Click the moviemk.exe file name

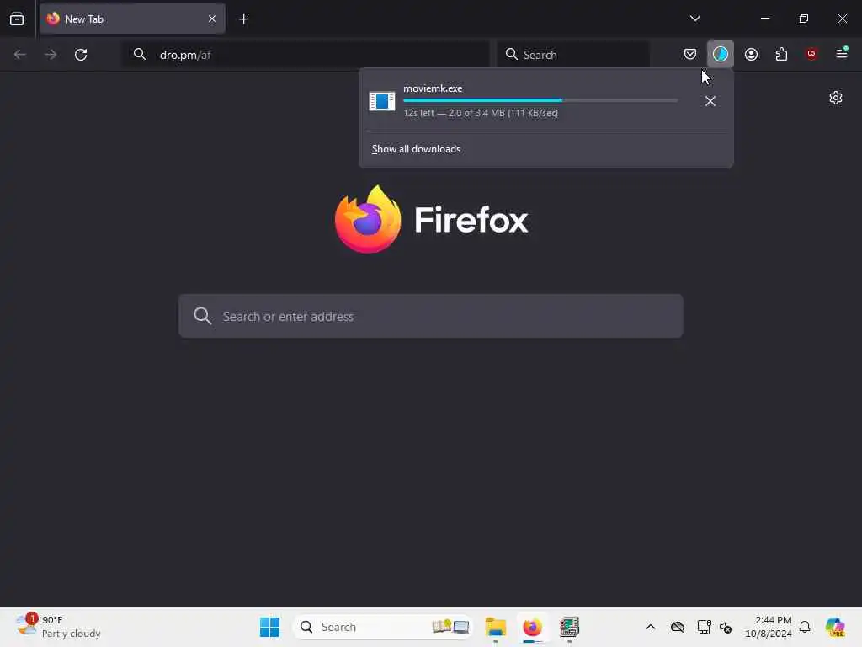433,88
